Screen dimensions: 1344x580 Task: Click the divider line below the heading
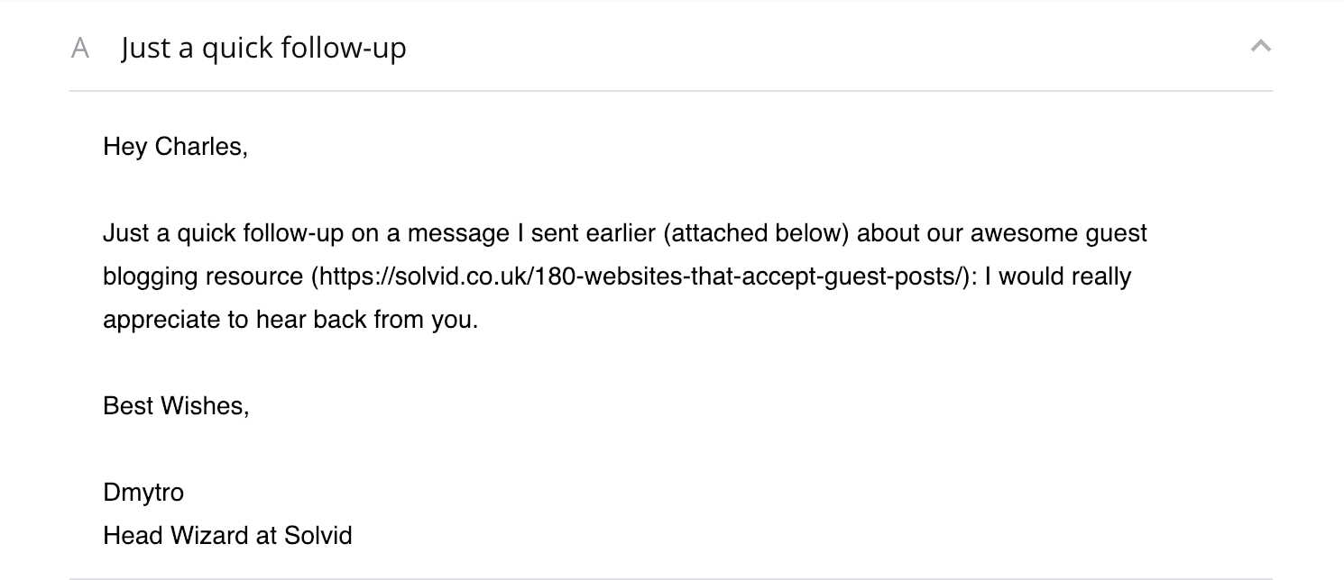click(x=670, y=91)
